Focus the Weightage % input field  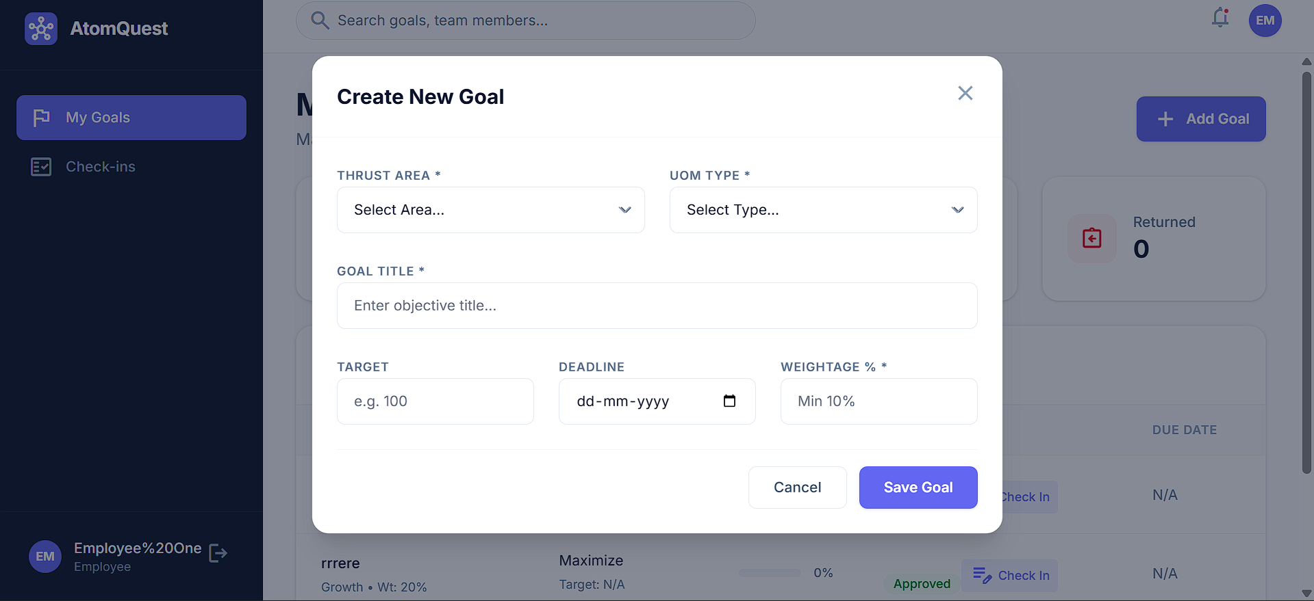click(x=879, y=401)
